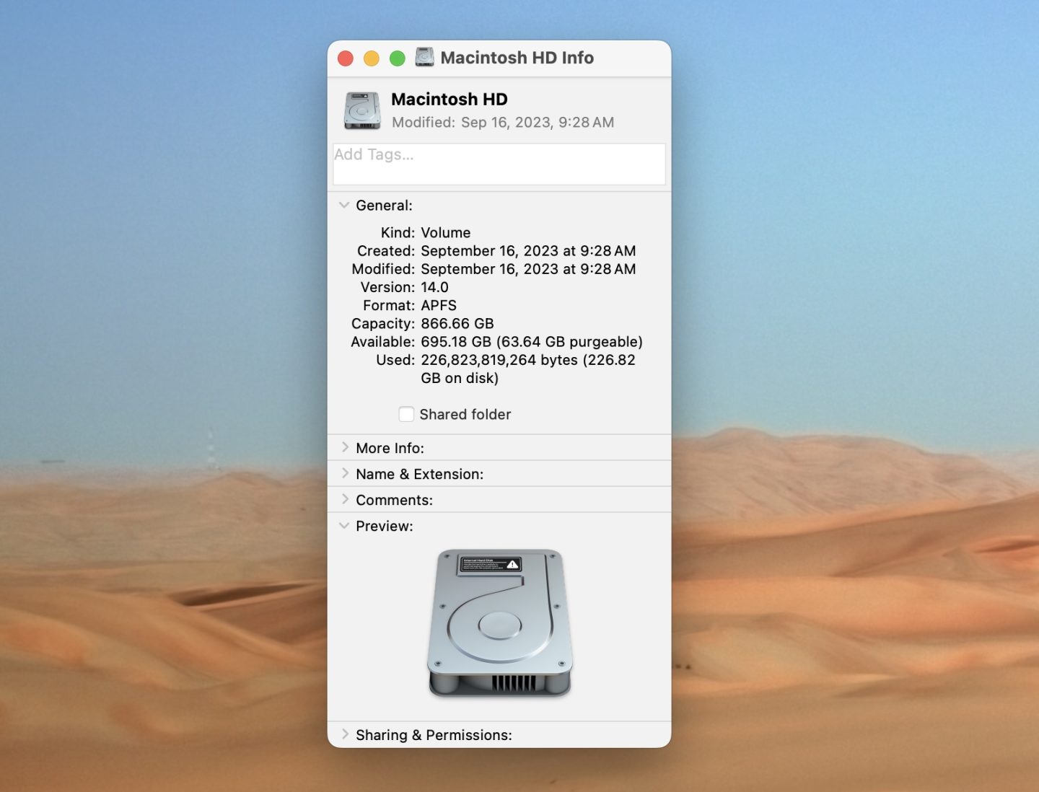Click the Capacity value 866.66 GB
This screenshot has height=792, width=1039.
point(457,324)
